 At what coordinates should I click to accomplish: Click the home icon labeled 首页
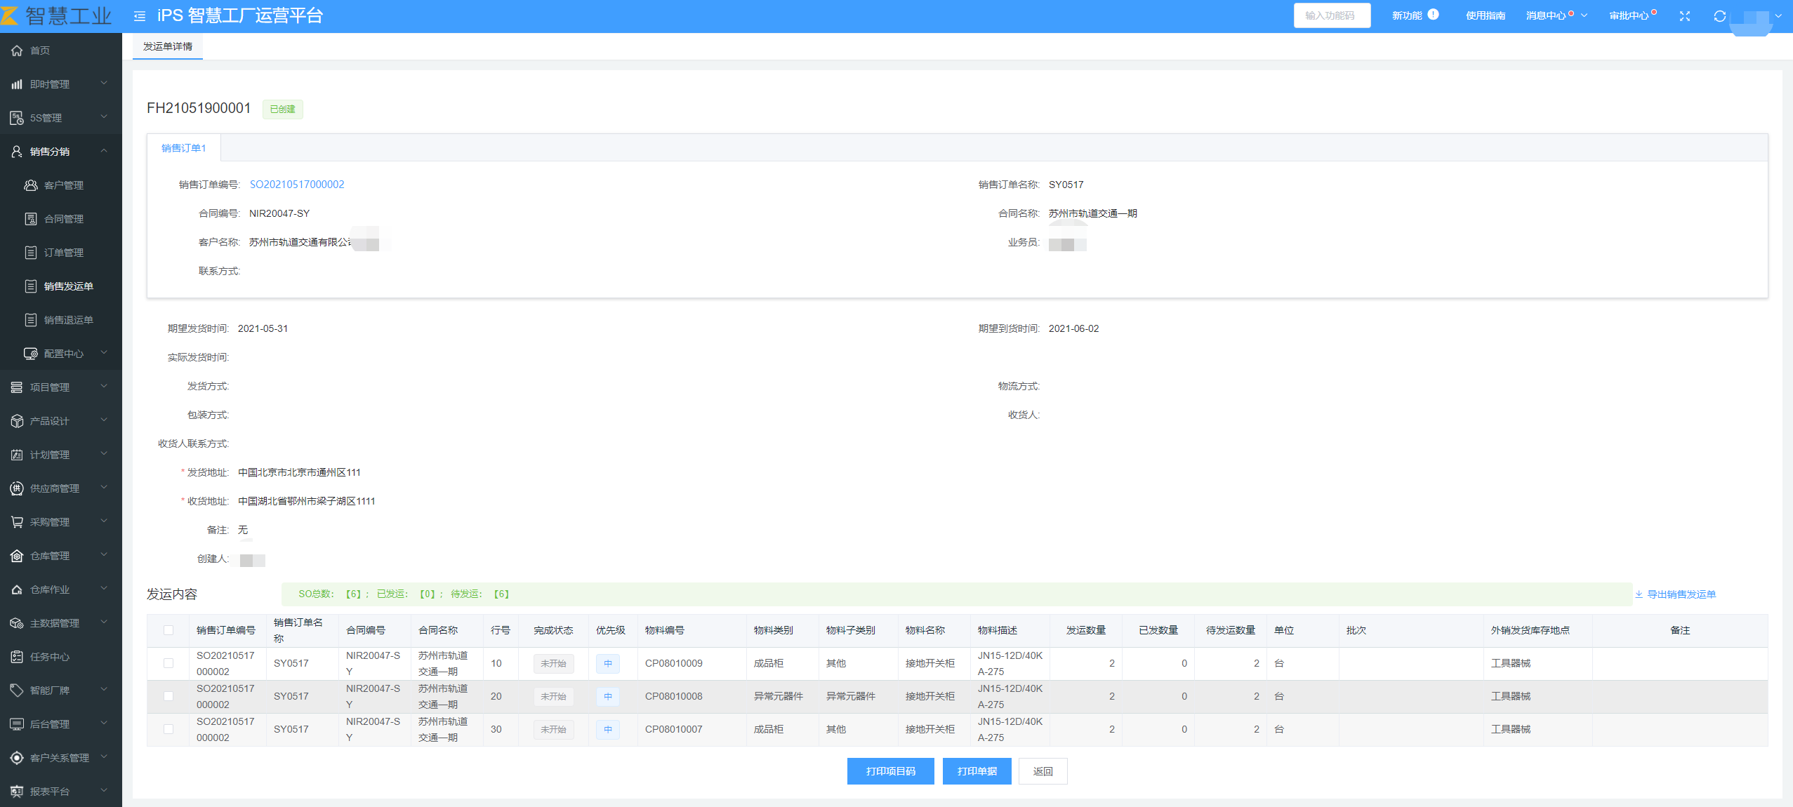point(17,51)
